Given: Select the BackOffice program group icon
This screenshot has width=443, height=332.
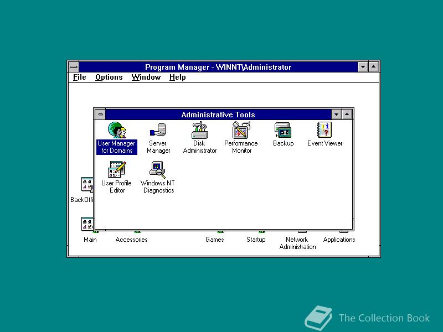Looking at the screenshot, I should point(87,185).
